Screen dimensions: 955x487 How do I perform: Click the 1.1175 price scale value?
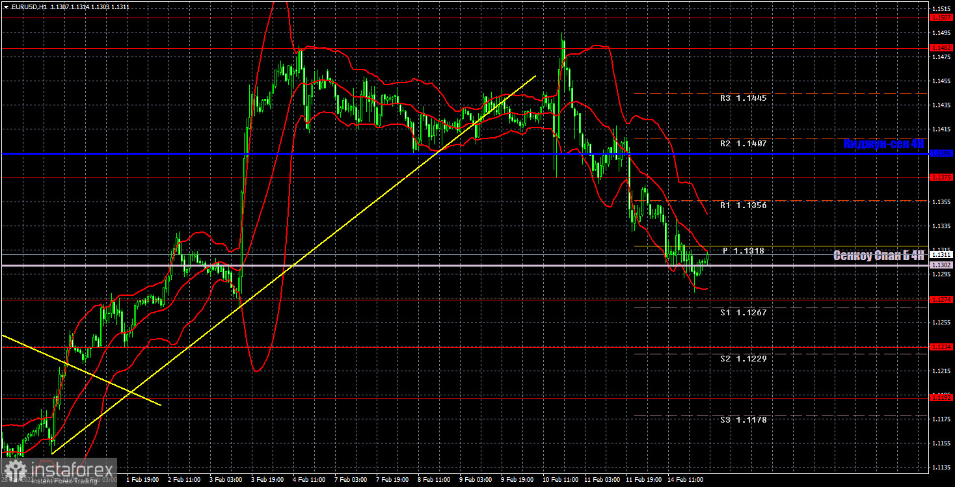[x=941, y=419]
